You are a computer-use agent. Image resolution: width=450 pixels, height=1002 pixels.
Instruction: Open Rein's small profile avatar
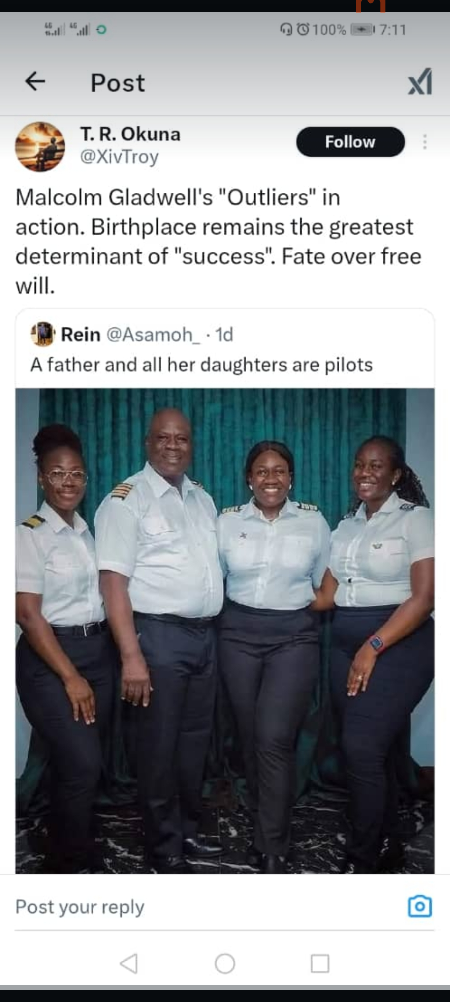click(x=43, y=334)
